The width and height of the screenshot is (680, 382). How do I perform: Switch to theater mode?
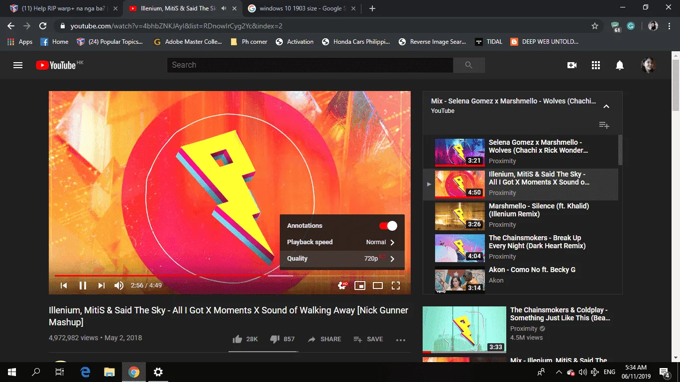(378, 286)
